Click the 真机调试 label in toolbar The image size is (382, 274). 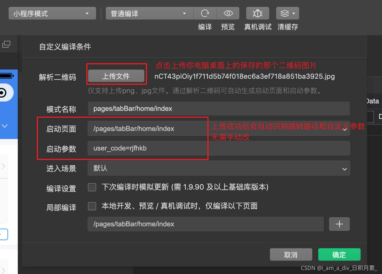pyautogui.click(x=258, y=27)
